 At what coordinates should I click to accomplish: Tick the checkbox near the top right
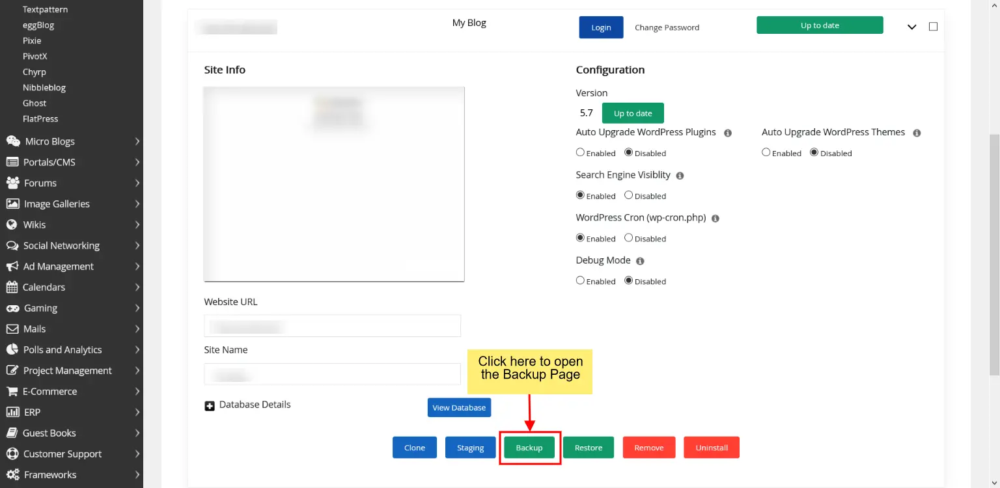(933, 26)
